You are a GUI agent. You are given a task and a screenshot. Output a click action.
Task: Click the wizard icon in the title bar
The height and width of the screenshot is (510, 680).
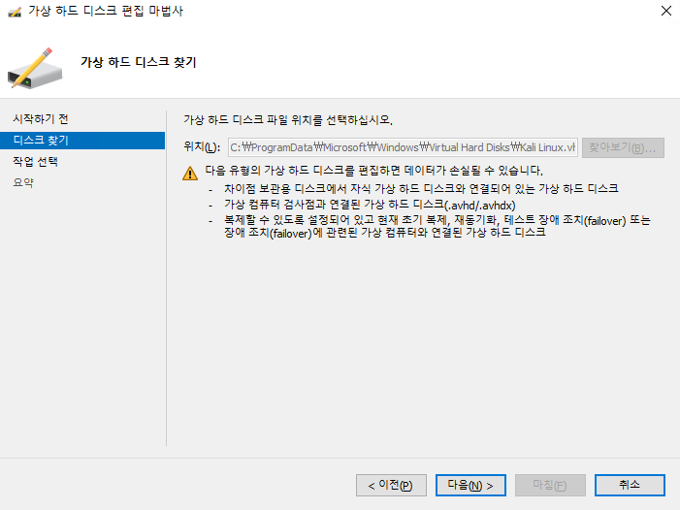[x=15, y=12]
